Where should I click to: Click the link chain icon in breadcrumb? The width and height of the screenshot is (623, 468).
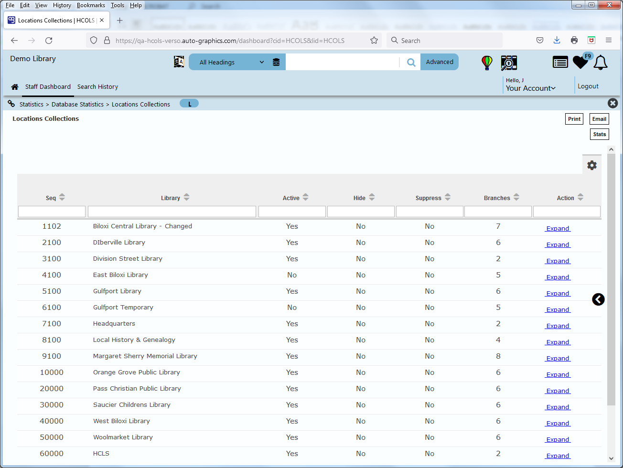11,104
